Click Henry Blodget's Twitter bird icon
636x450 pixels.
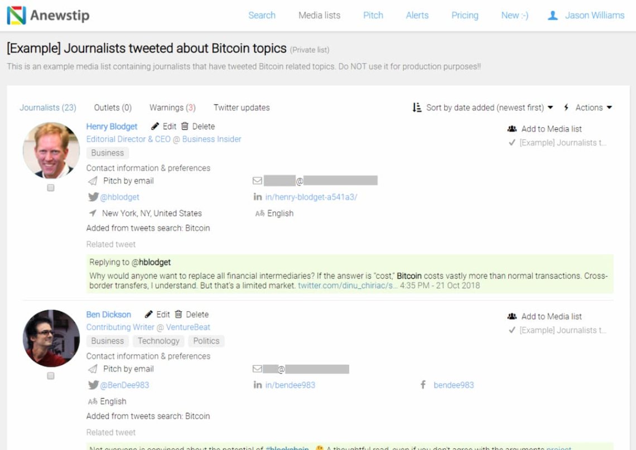point(93,197)
